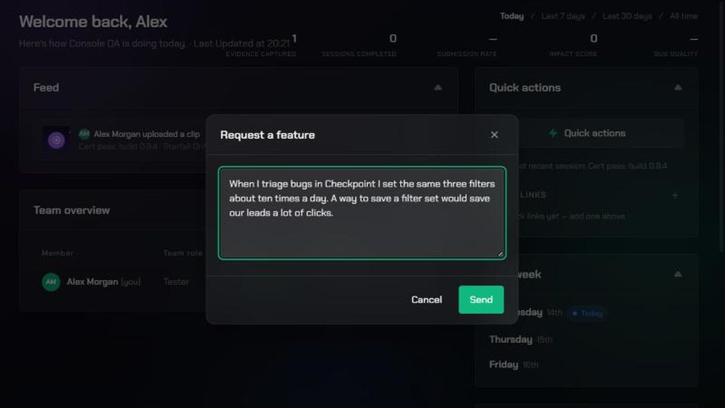725x408 pixels.
Task: Select Friday 16th in week list
Action: point(514,365)
